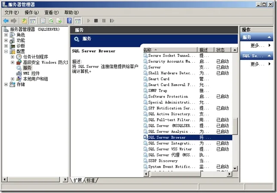Click the Up one level toolbar icon

point(24,21)
